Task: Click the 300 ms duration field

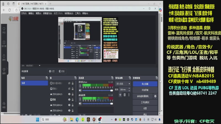Action: pos(123,90)
